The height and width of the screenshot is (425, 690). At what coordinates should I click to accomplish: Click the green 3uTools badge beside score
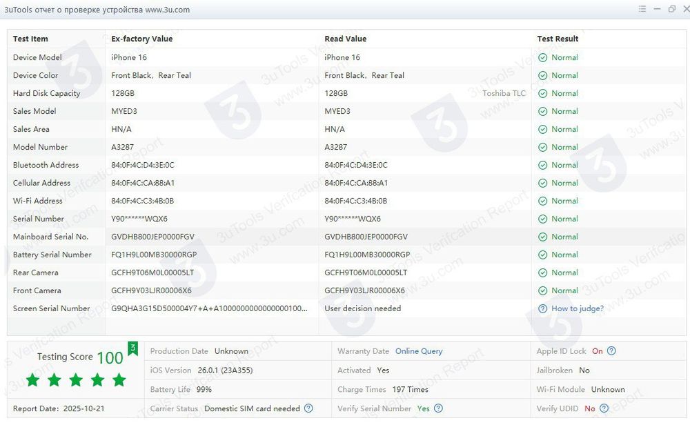(x=132, y=348)
